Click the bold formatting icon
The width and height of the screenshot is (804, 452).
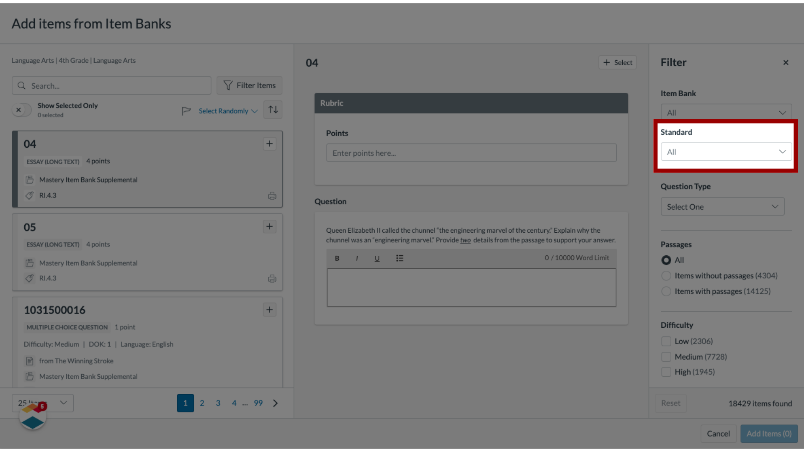click(x=338, y=258)
